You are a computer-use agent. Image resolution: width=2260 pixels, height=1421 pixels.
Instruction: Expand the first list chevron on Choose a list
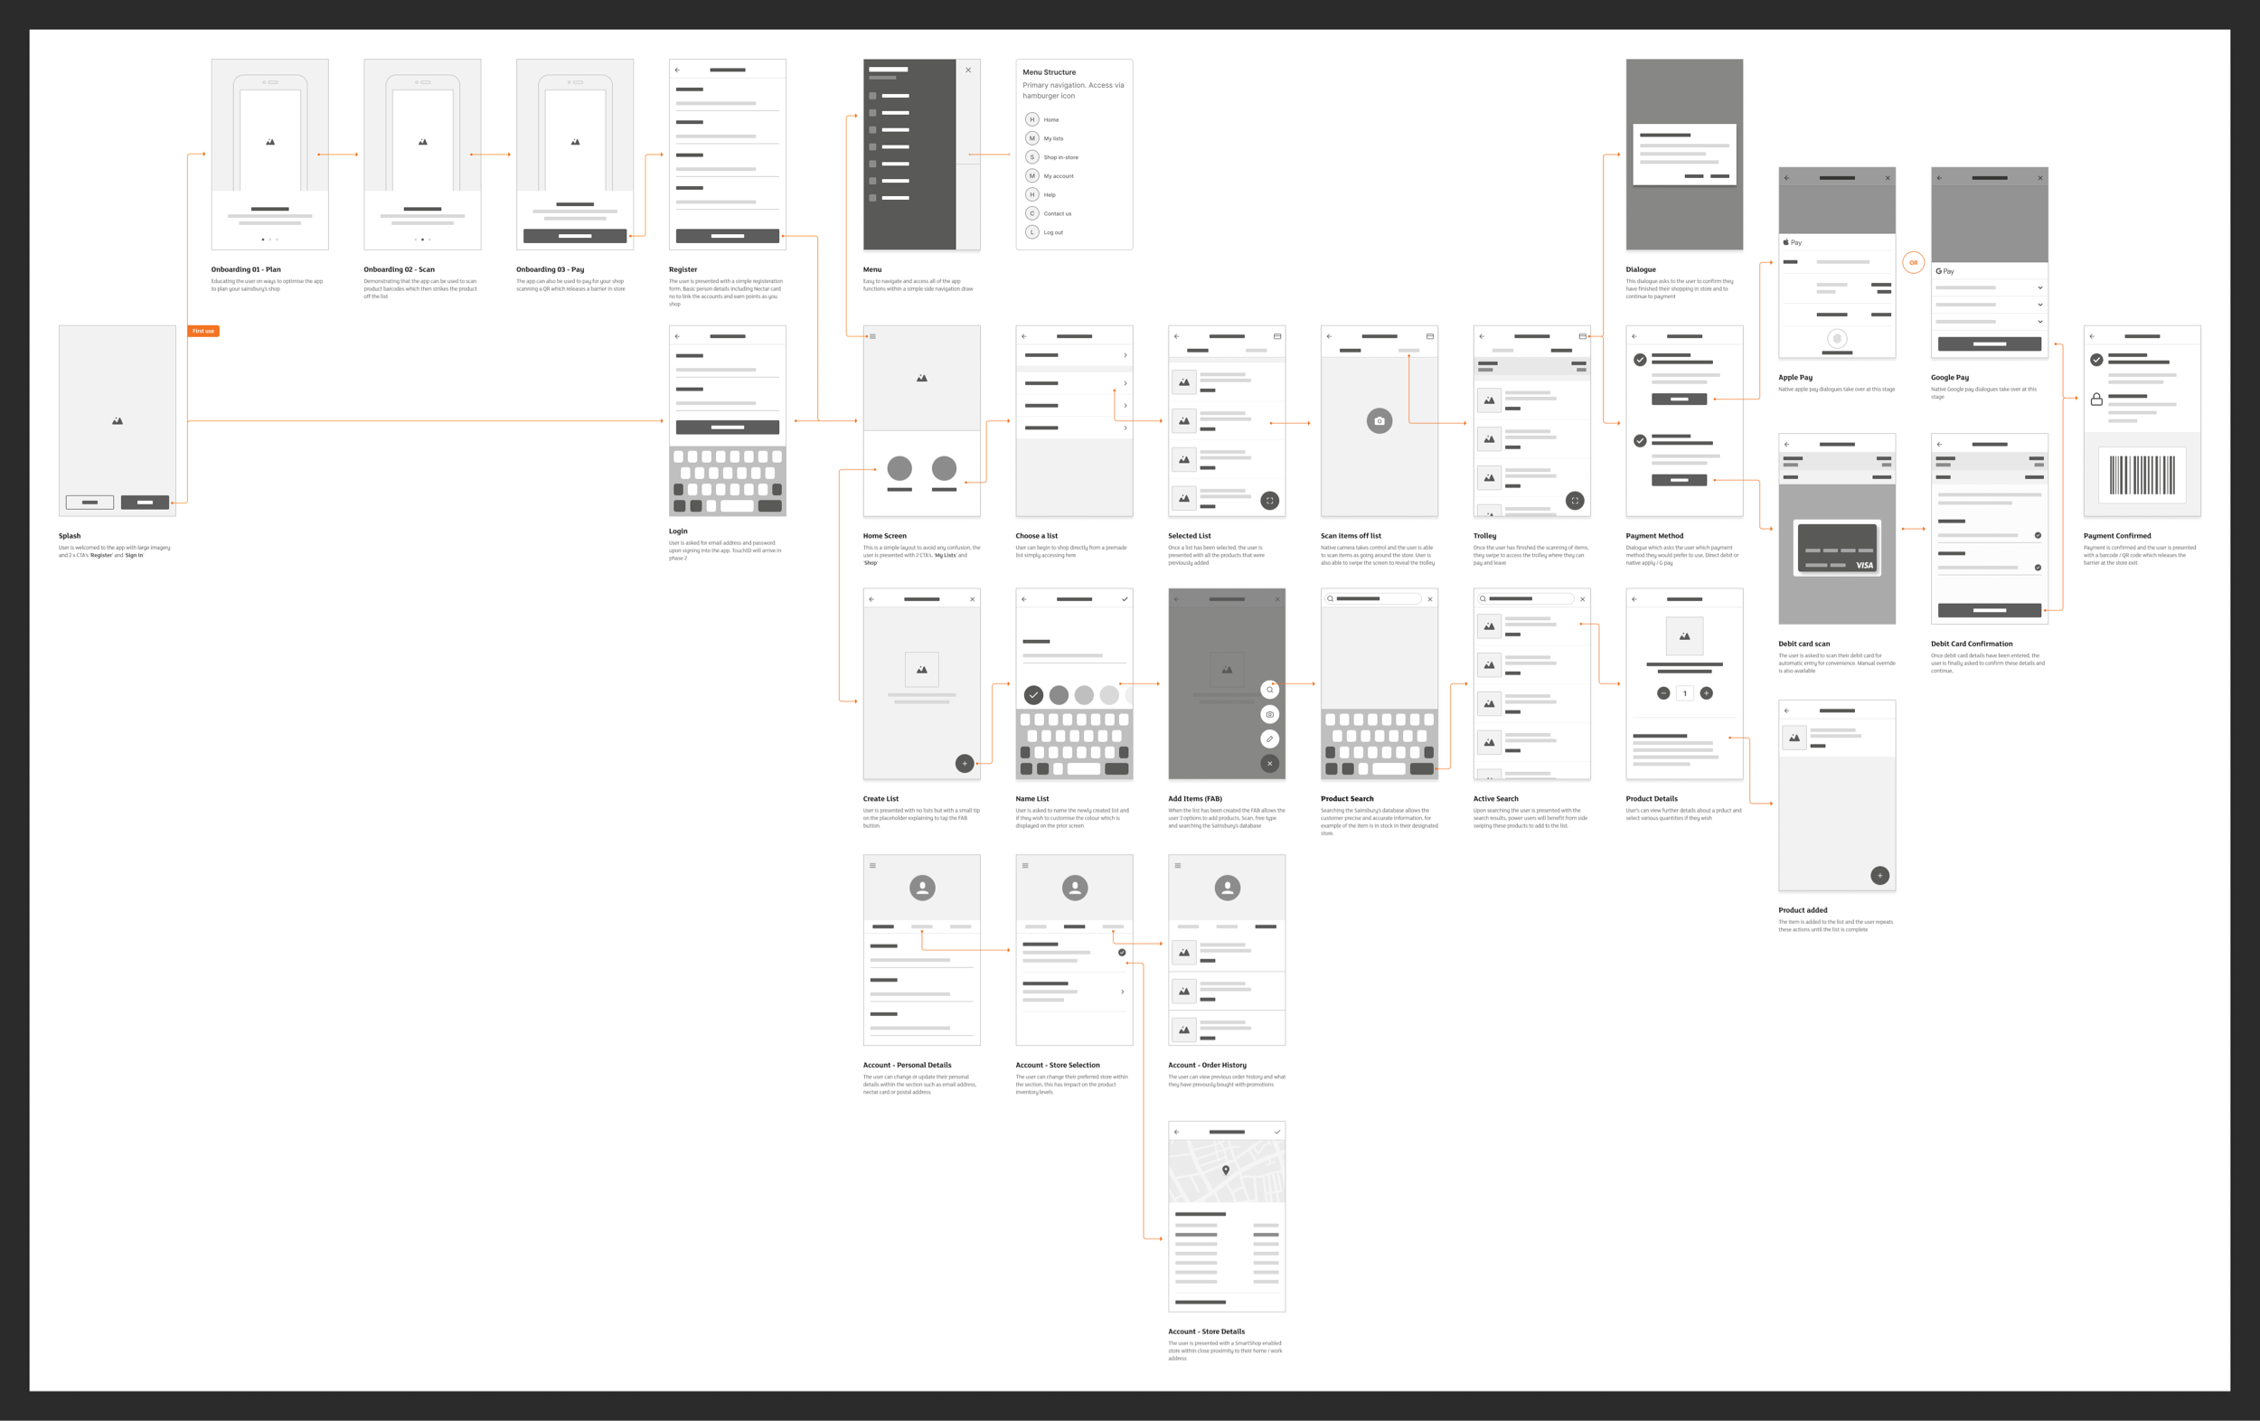pyautogui.click(x=1125, y=356)
